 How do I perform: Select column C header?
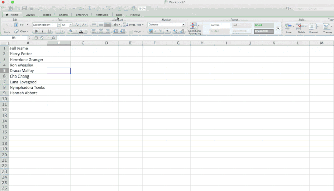click(83, 43)
